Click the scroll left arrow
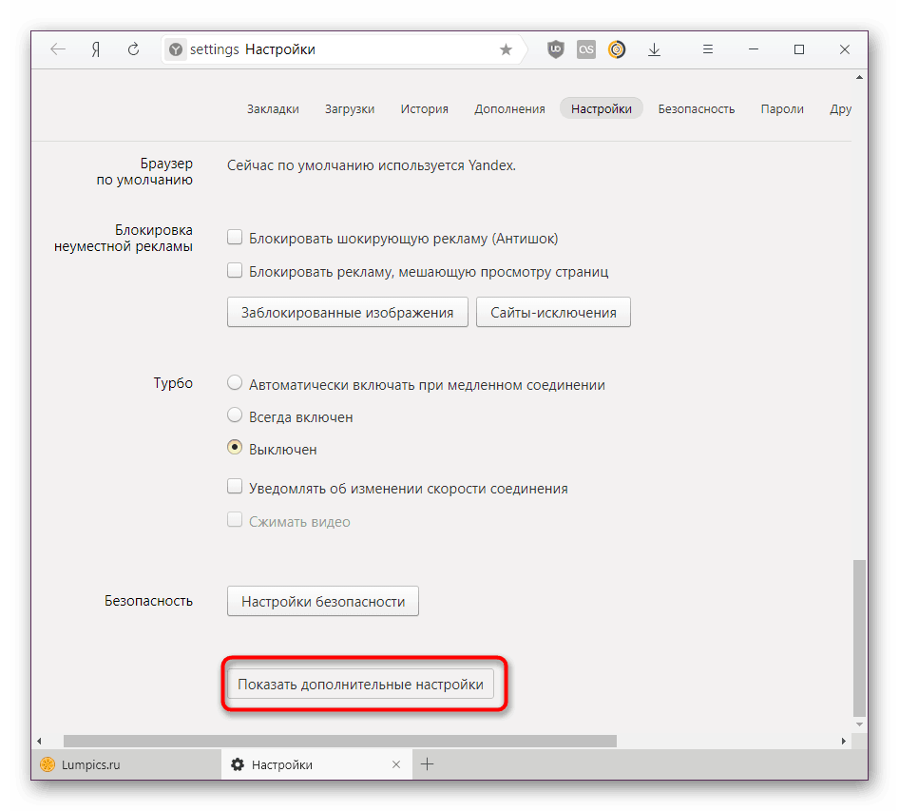The image size is (899, 811). click(39, 741)
